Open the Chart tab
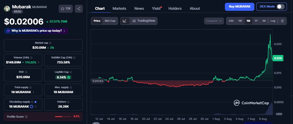Screen dimensions: 293x124 click(100, 8)
